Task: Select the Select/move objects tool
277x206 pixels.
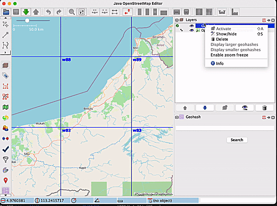Action: point(6,24)
